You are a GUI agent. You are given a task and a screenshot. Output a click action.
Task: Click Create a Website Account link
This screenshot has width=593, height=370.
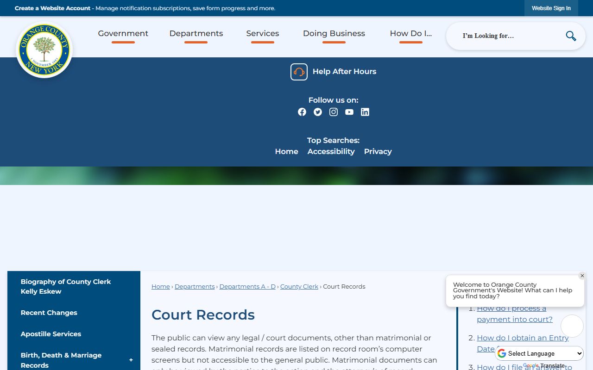52,8
